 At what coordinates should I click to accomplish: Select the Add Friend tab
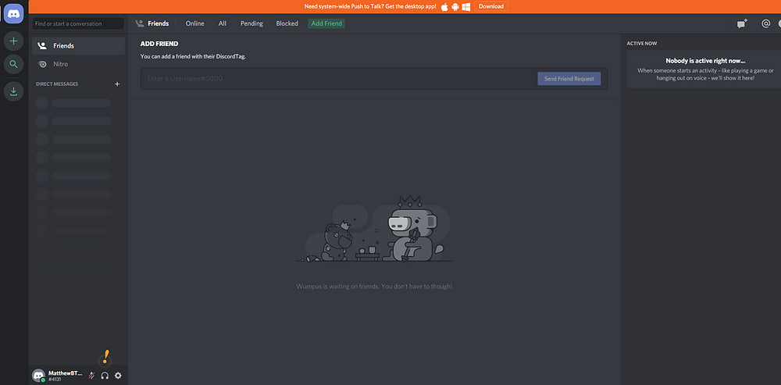326,23
